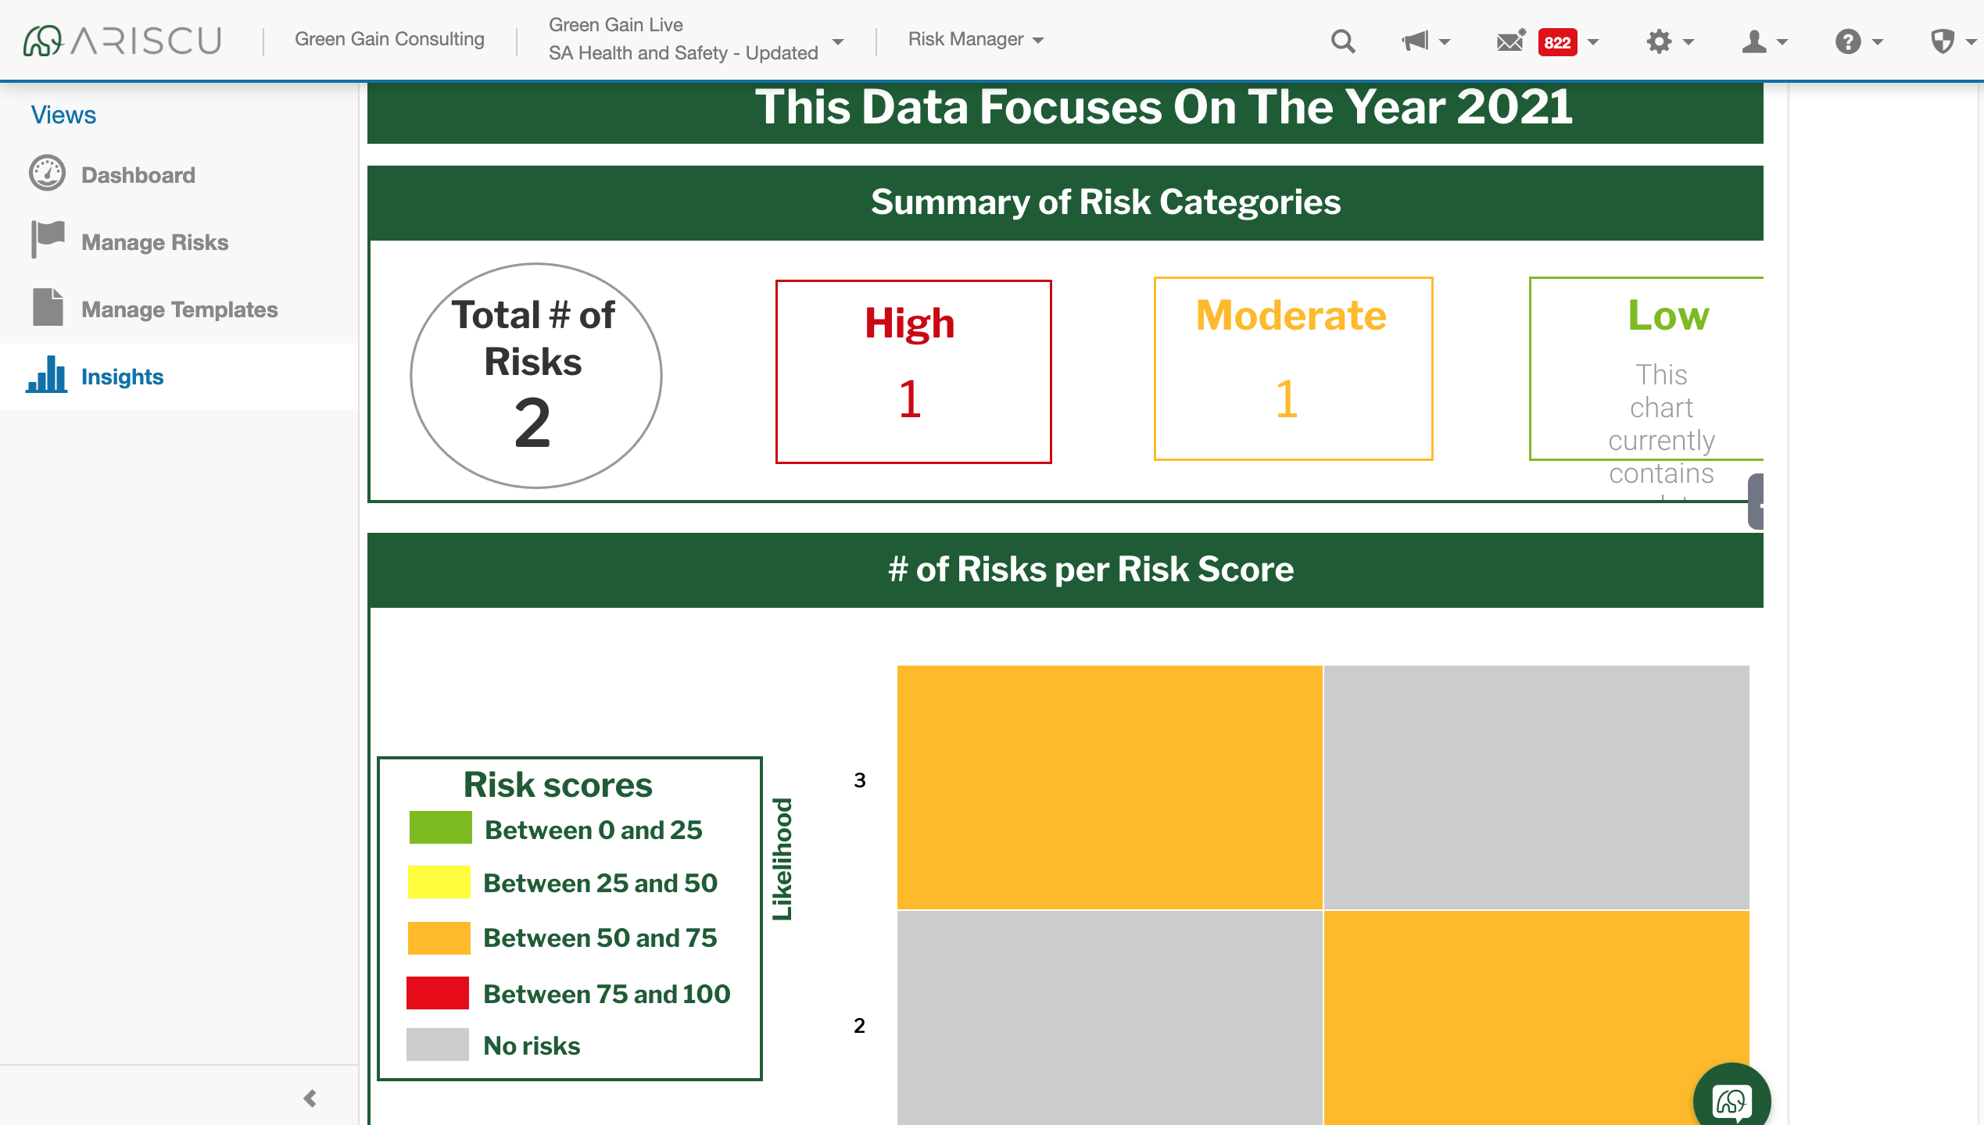Click the shield icon in header
The width and height of the screenshot is (1984, 1125).
[x=1943, y=41]
